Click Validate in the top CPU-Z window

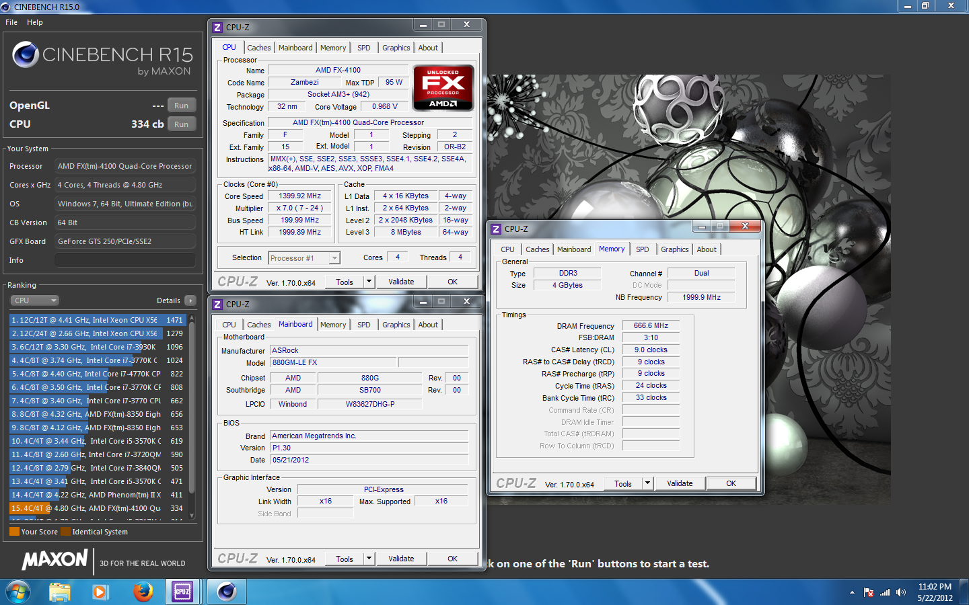coord(401,282)
